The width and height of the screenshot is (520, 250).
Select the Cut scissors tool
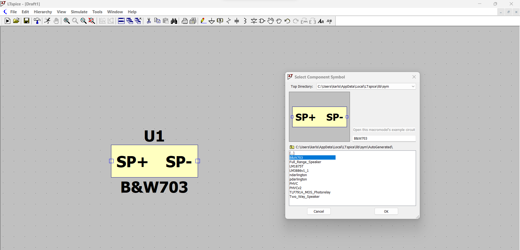(149, 21)
